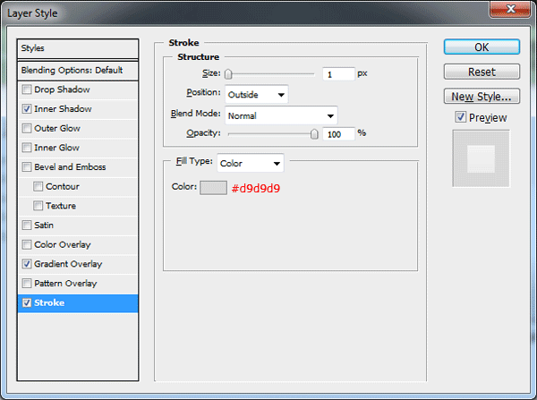Select the Inner Glow style label
537x400 pixels.
point(57,148)
